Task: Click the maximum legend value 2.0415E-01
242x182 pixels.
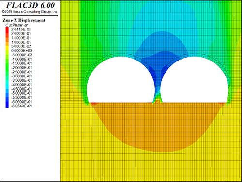Action: [x=21, y=30]
